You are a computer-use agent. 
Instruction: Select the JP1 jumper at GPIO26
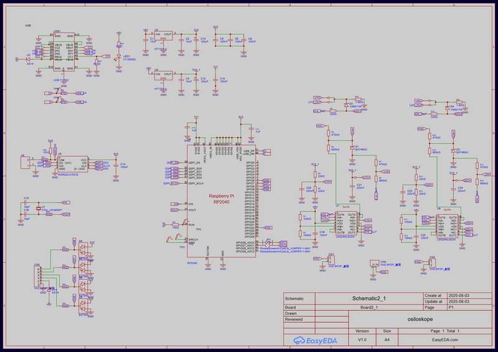coord(268,243)
